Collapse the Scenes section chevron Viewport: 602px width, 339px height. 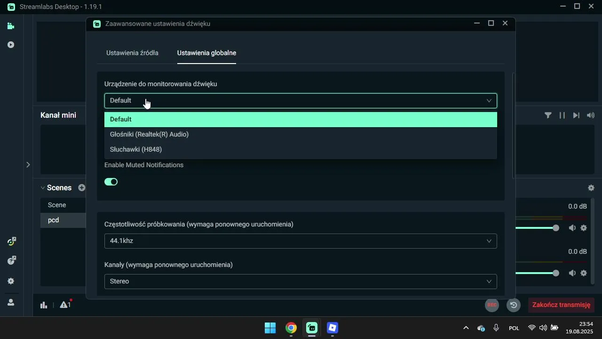(43, 188)
